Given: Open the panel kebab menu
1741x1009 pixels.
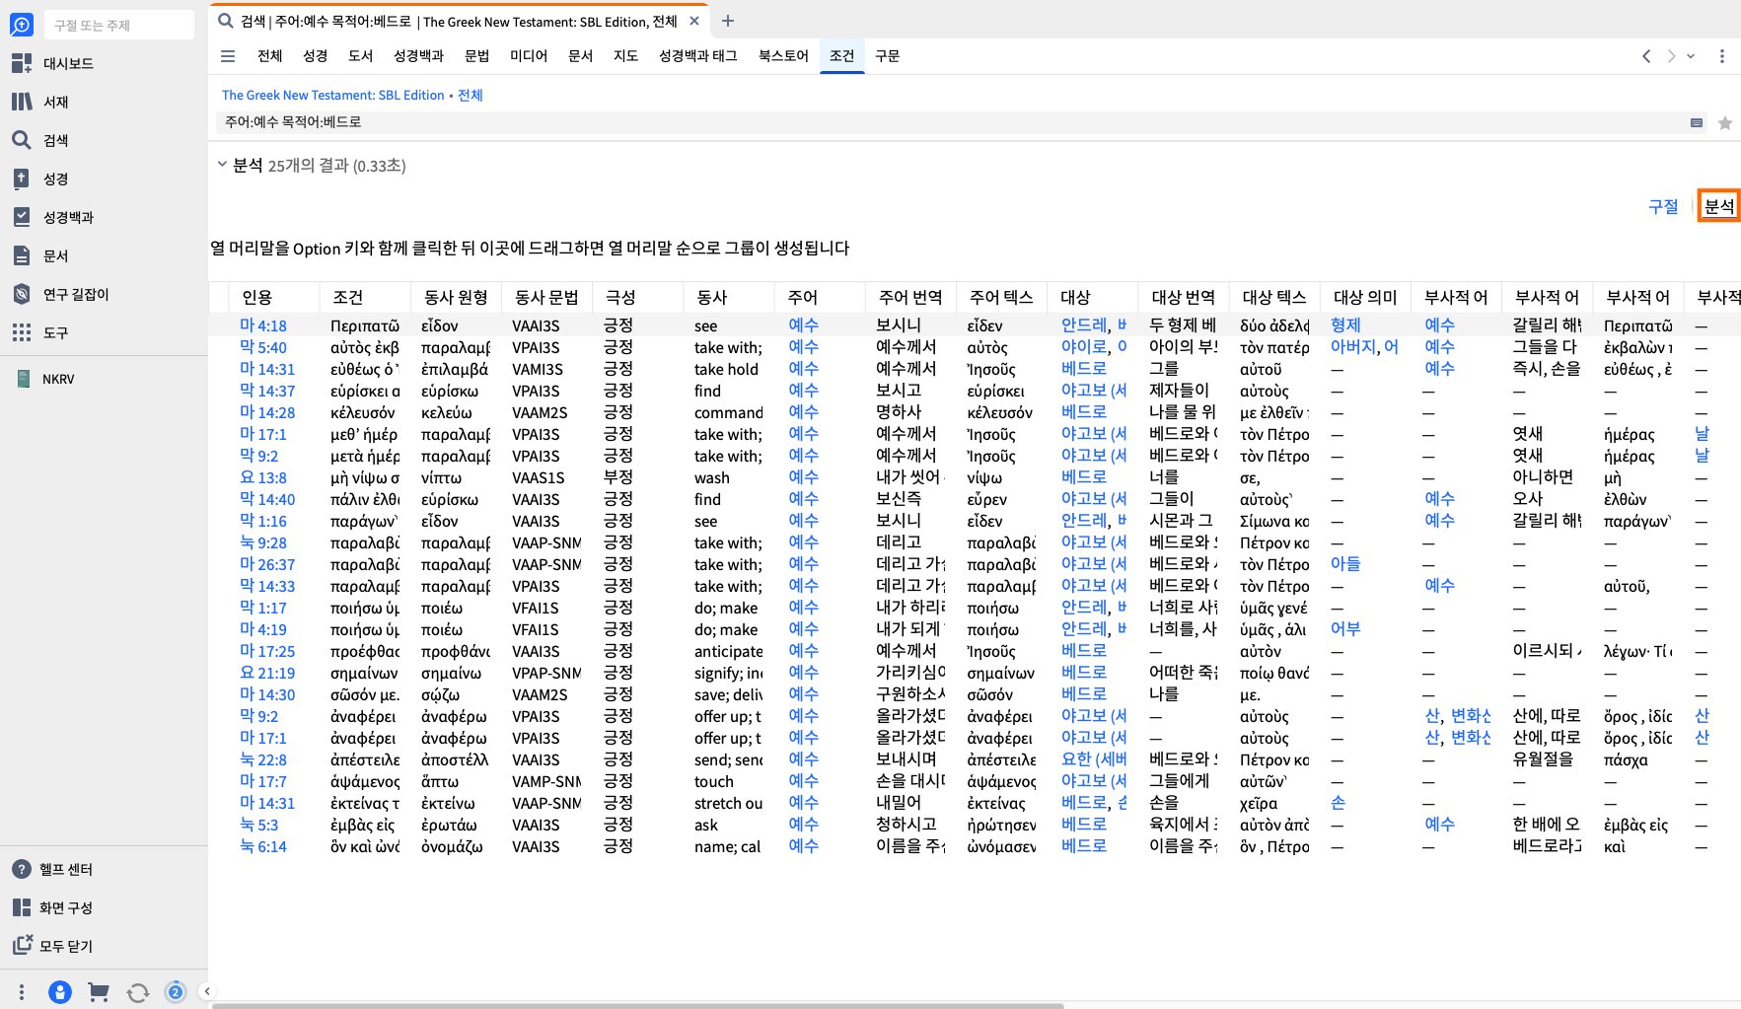Looking at the screenshot, I should [x=1722, y=56].
